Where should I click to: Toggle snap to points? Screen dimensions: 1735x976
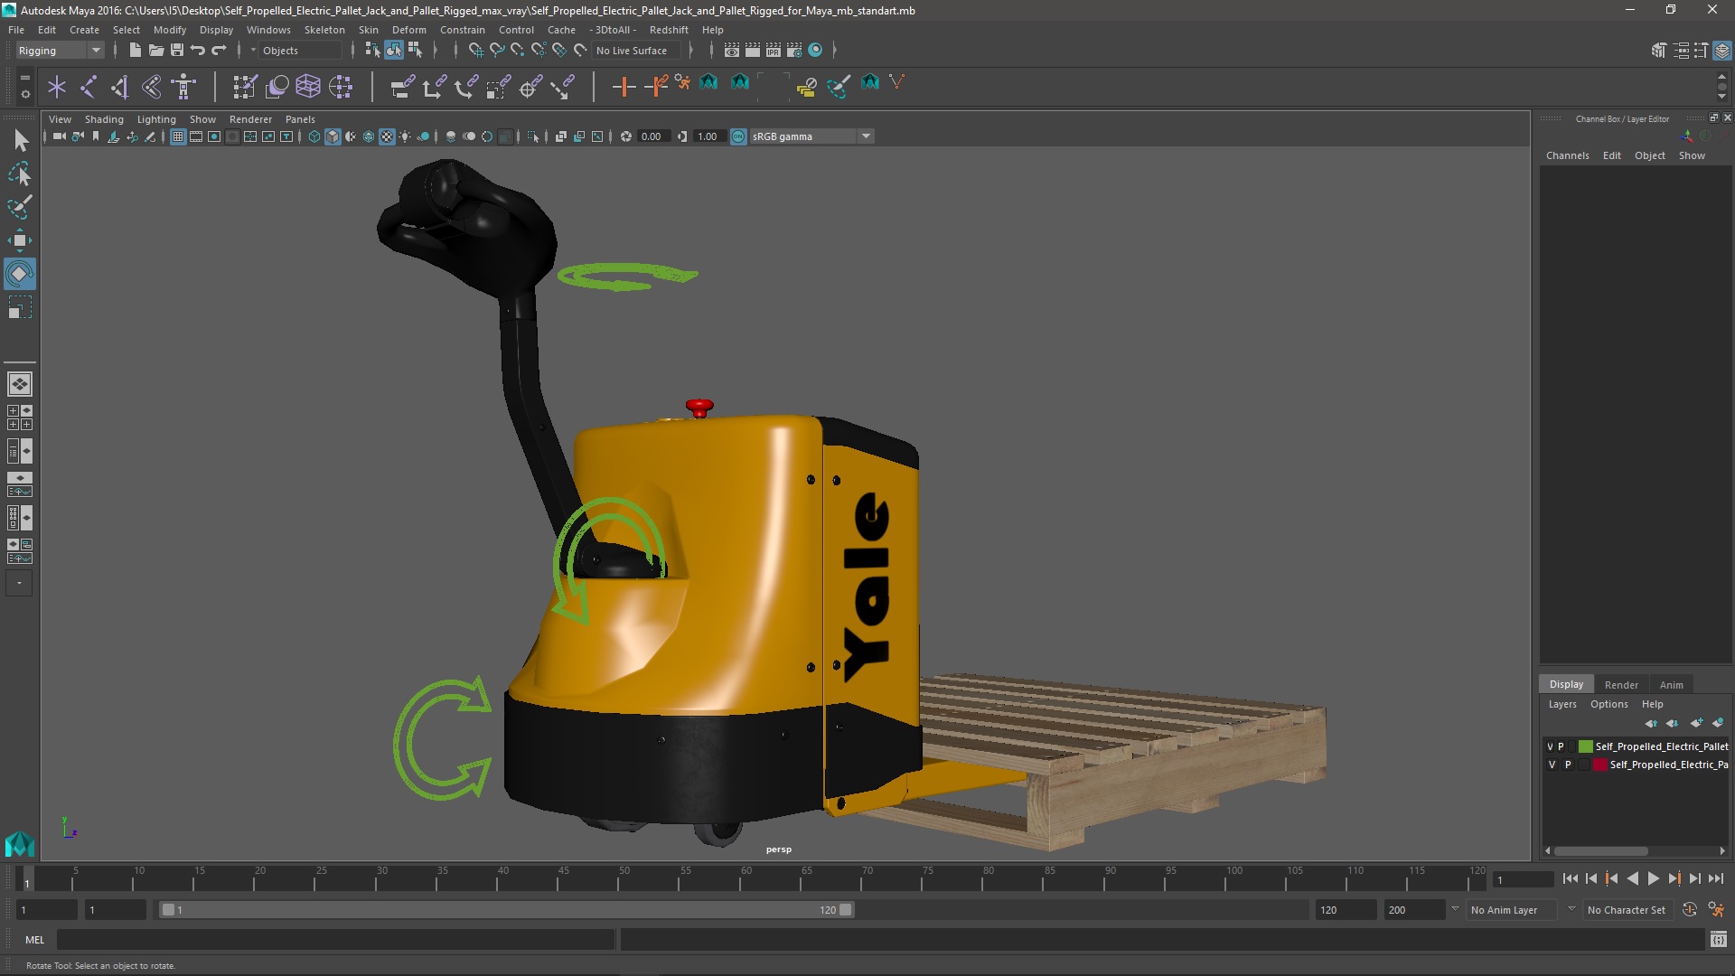[x=518, y=51]
